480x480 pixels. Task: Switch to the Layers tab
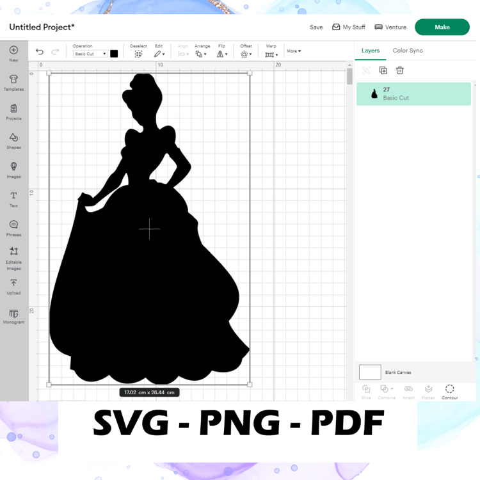pos(370,51)
